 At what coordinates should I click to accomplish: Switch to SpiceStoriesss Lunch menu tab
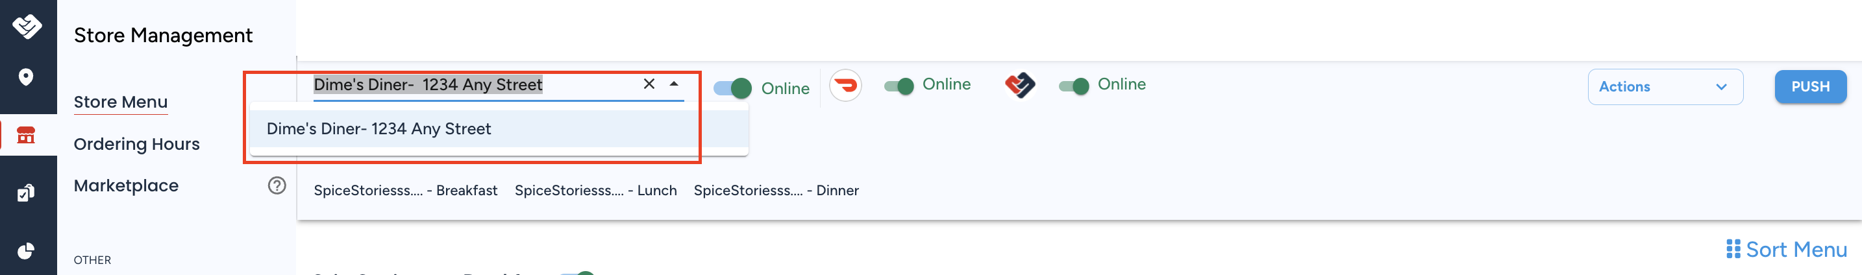click(x=595, y=191)
